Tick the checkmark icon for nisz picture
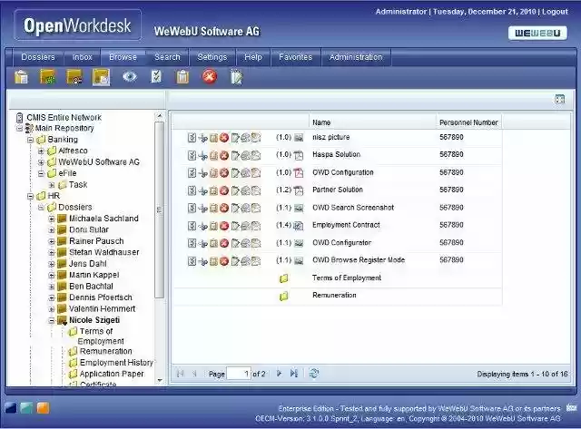This screenshot has width=581, height=429. (x=192, y=138)
